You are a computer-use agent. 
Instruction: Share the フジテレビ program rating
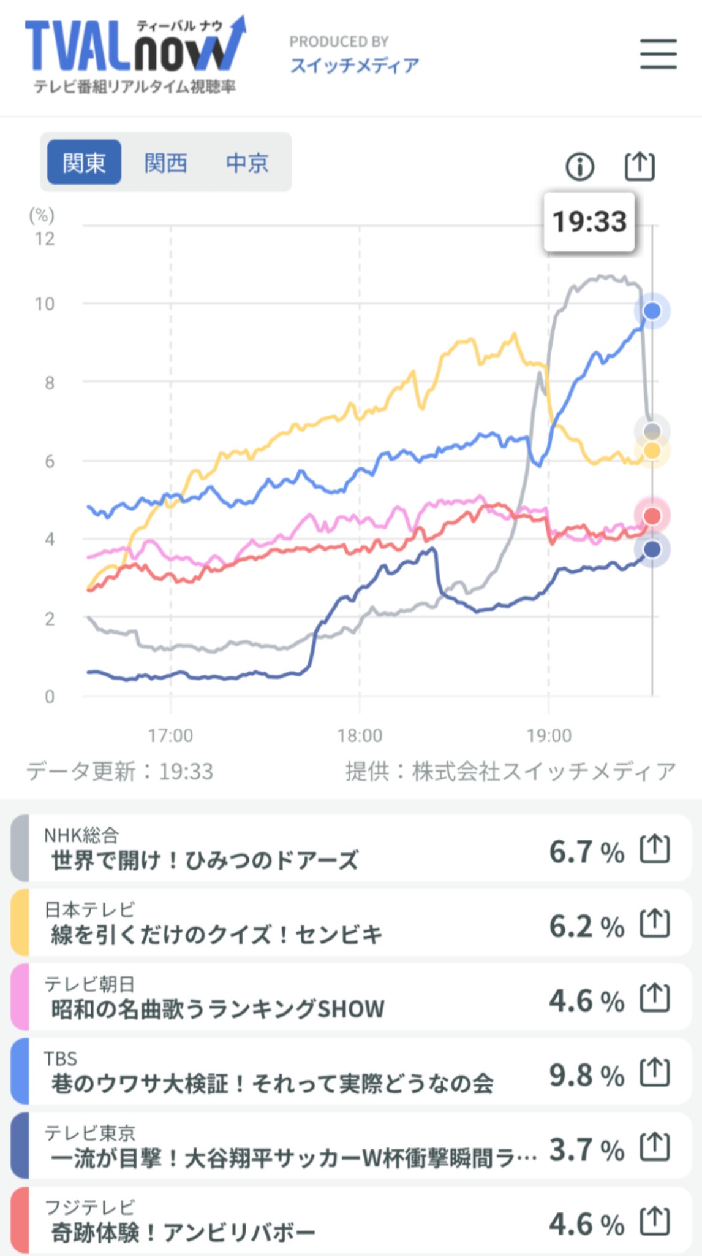tap(655, 1221)
